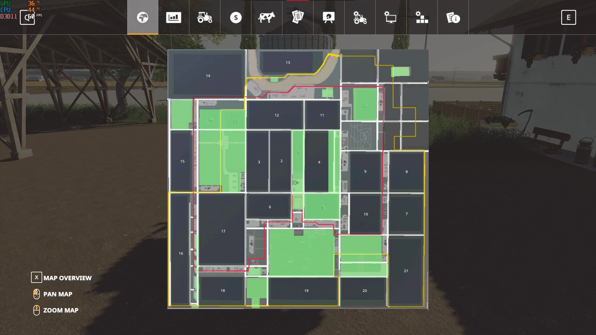Open the map globe tab
The image size is (596, 335).
142,17
